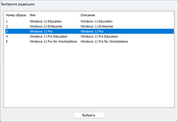
Task: Click image number 2 in the list
Action: tap(7, 26)
